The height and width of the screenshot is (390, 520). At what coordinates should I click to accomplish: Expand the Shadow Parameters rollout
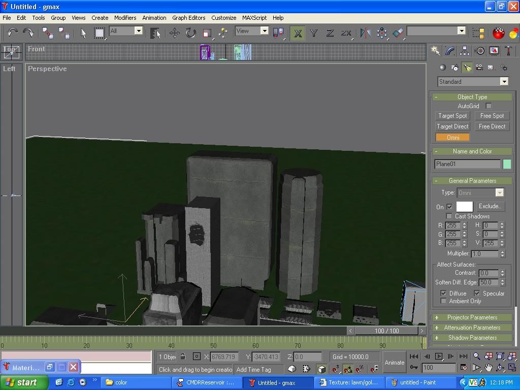point(472,338)
